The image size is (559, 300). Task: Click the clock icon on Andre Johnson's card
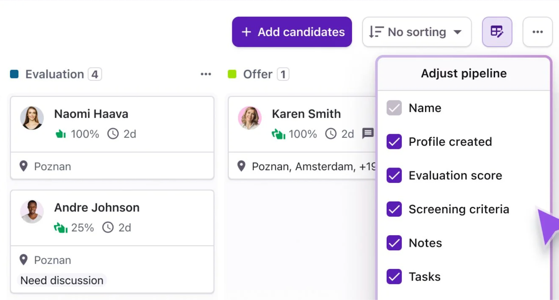point(108,227)
